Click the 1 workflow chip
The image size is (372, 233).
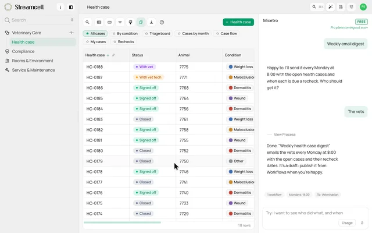(x=274, y=195)
